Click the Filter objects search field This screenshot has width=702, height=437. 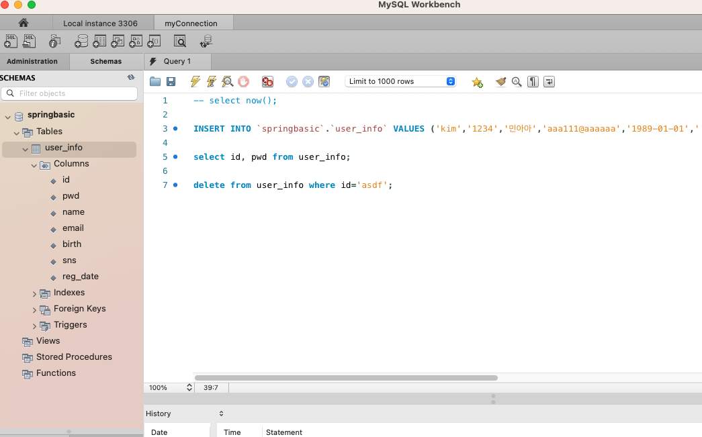(69, 93)
